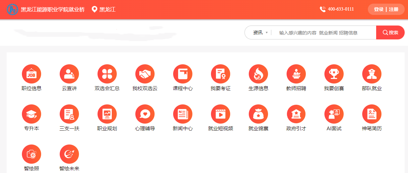Click the 我要考证 certificate icon
This screenshot has height=173, width=408.
(x=220, y=74)
